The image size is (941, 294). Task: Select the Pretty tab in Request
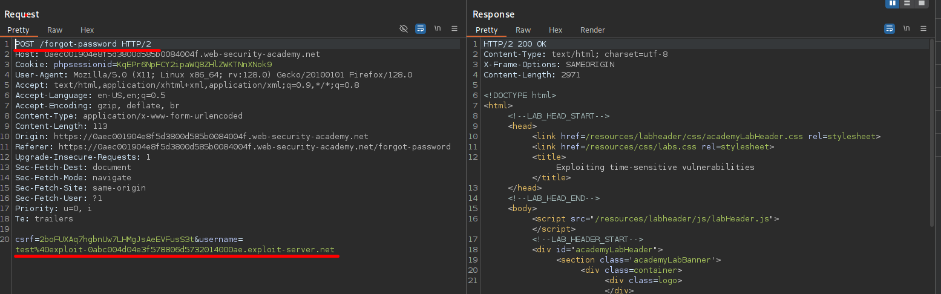[x=18, y=30]
